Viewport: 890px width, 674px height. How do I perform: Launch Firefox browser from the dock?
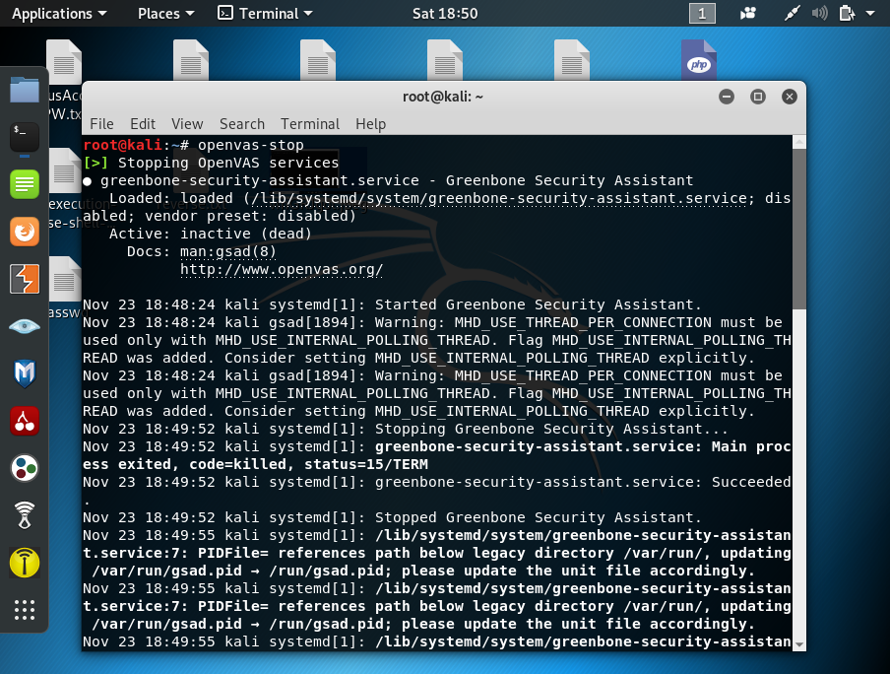[25, 232]
